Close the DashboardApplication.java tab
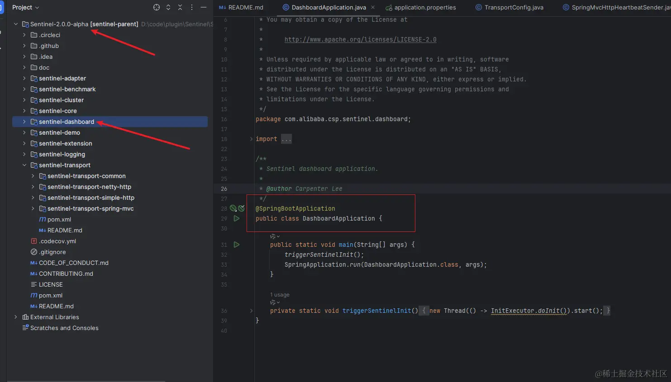The height and width of the screenshot is (382, 671). tap(373, 7)
